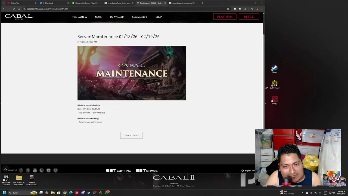This screenshot has height=196, width=348.
Task: Click the taskbar Buscar search box
Action: pos(23,193)
